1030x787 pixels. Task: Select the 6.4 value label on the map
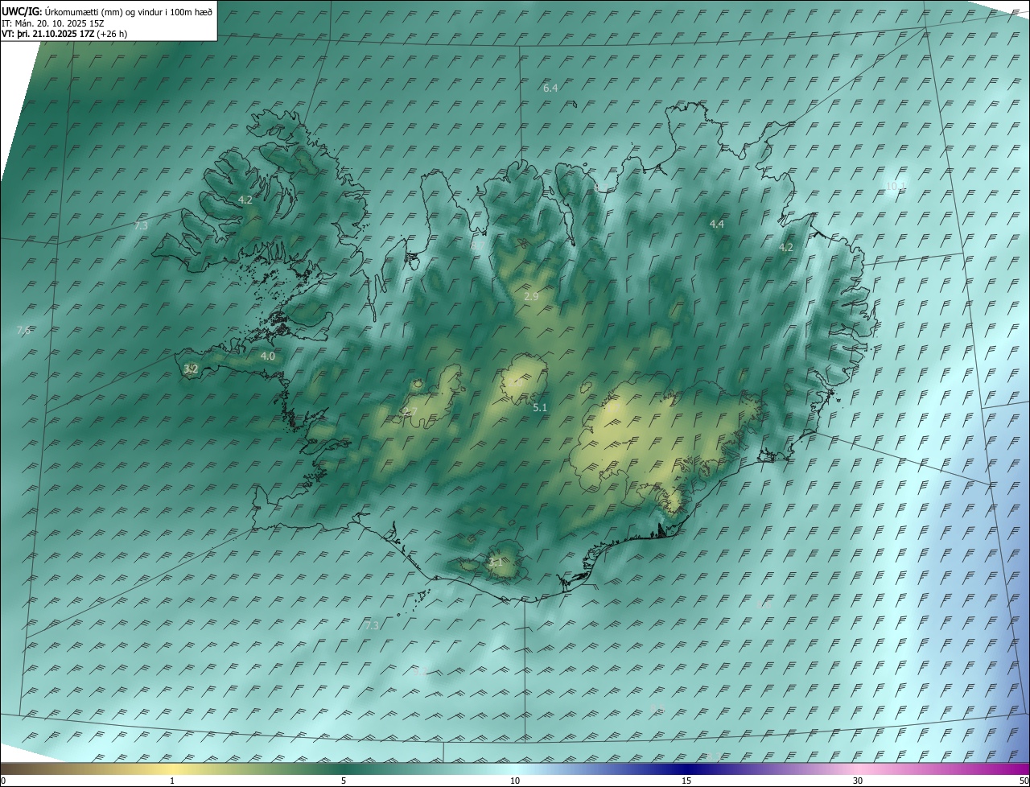point(550,88)
